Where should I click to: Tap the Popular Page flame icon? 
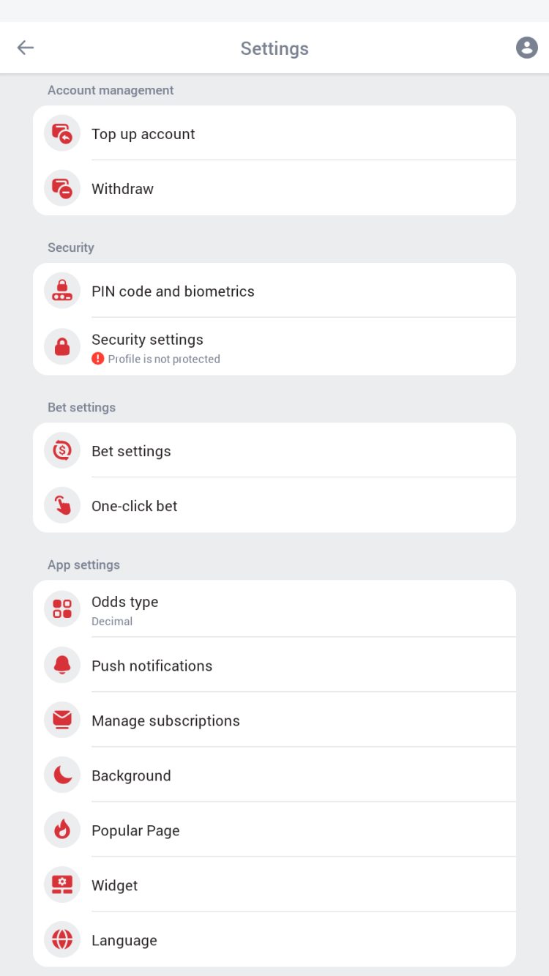(x=62, y=830)
